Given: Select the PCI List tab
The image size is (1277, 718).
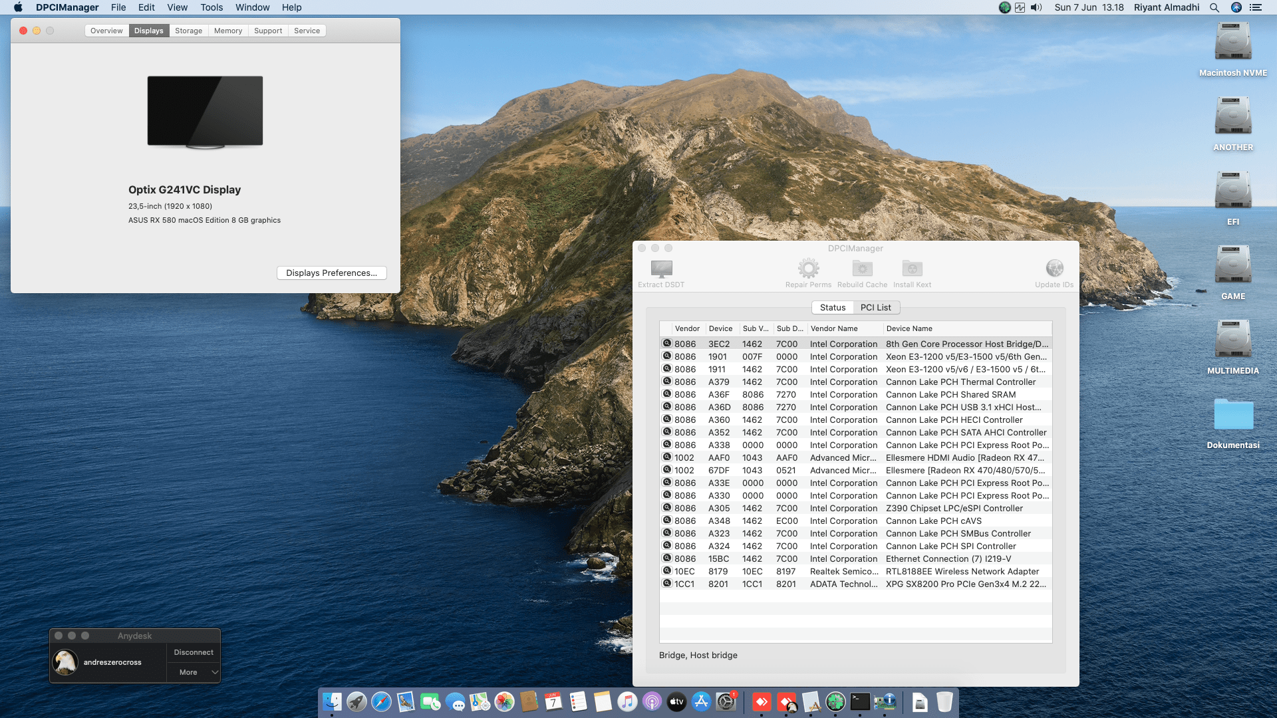Looking at the screenshot, I should 875,307.
